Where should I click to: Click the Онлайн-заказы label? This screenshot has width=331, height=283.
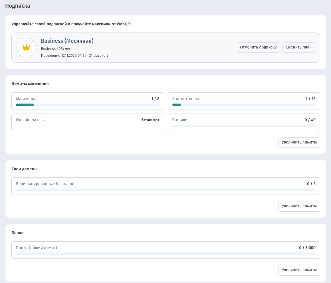point(31,120)
